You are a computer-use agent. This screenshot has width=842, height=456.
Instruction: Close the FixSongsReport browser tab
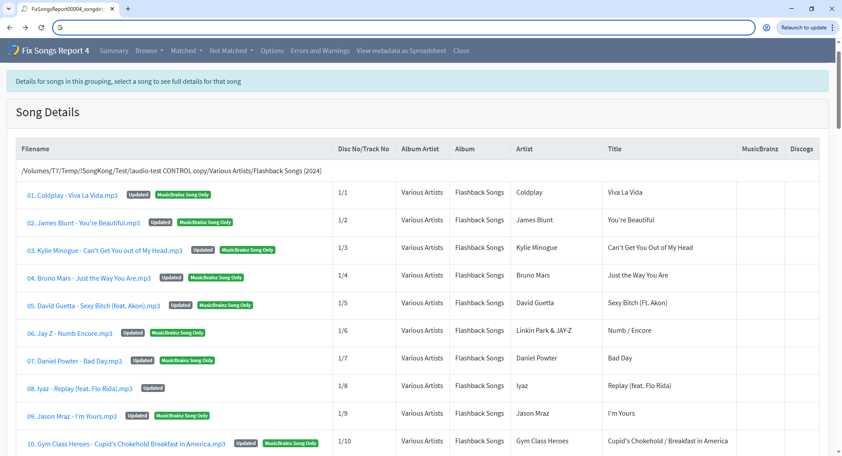point(112,9)
